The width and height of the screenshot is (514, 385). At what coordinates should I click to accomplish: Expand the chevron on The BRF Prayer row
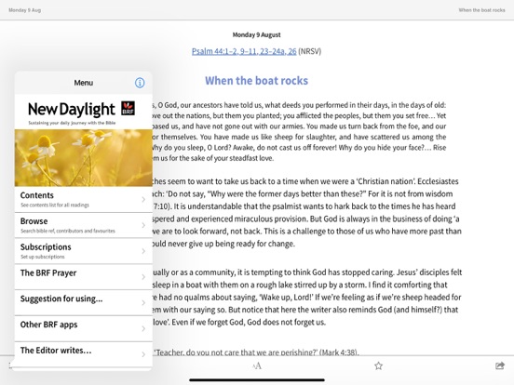[143, 277]
